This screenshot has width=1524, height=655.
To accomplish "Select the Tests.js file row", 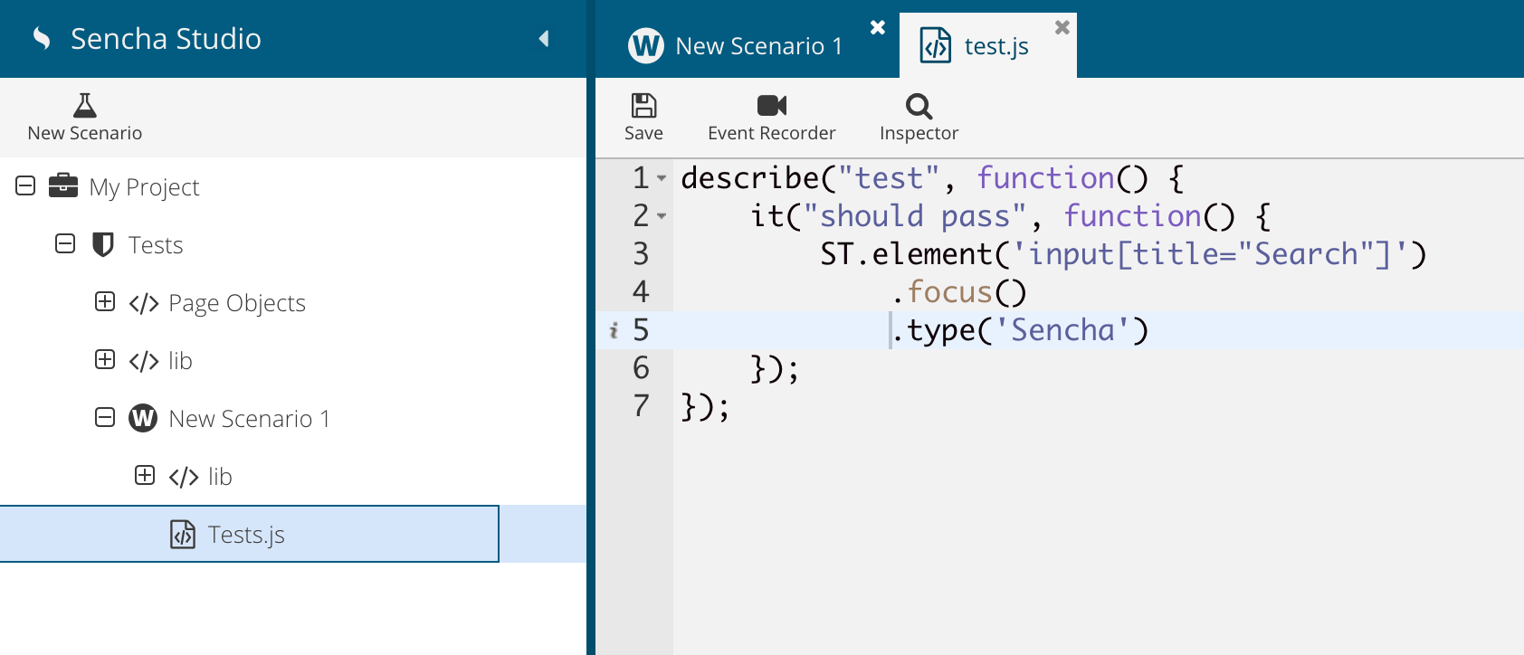I will (x=293, y=534).
